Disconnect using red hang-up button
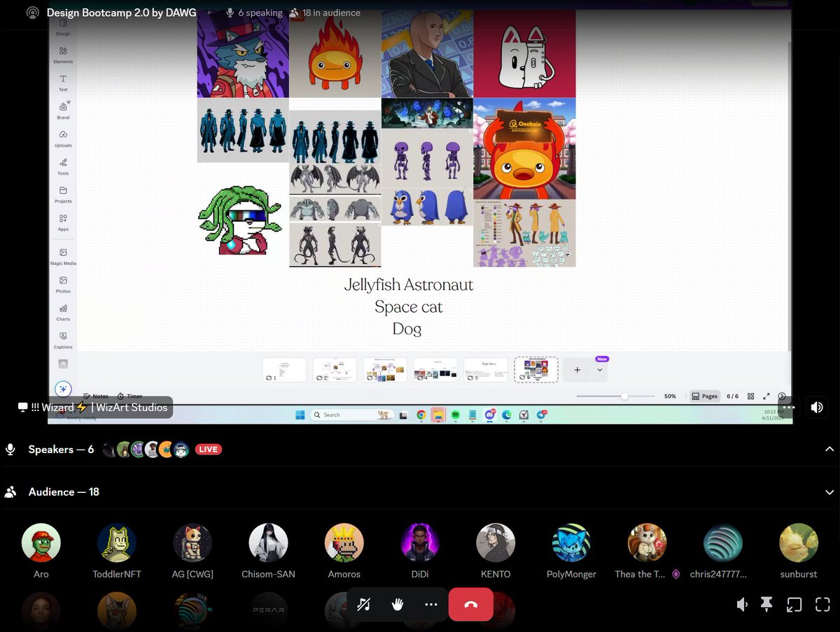The width and height of the screenshot is (840, 632). 471,605
